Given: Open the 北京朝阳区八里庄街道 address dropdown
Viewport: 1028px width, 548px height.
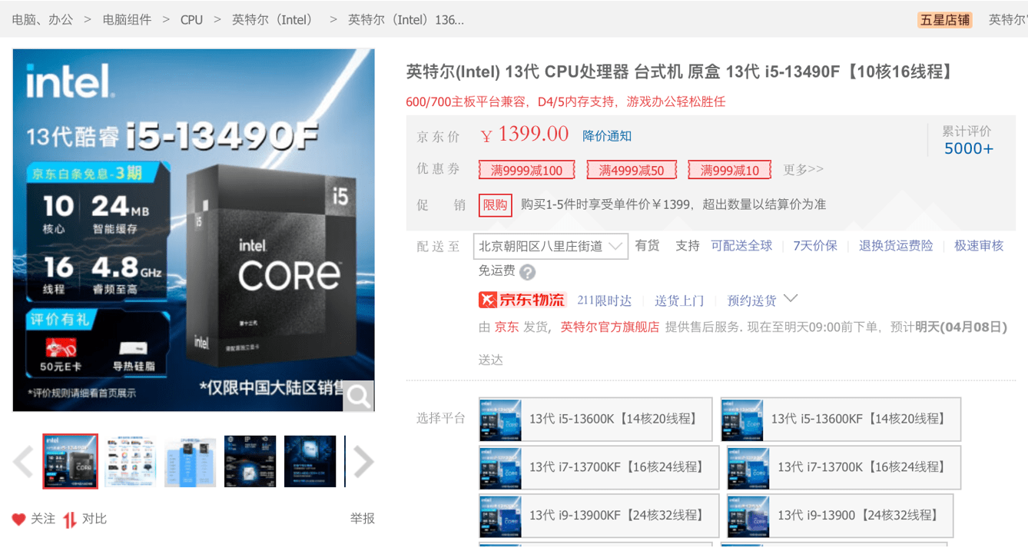Looking at the screenshot, I should click(550, 245).
